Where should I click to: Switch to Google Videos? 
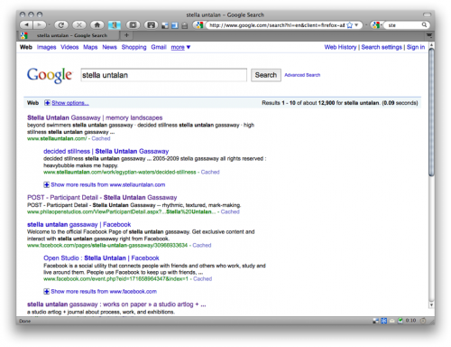tap(69, 47)
